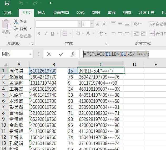Click the decrease indent icon
Image resolution: width=166 pixels, height=150 pixels.
pyautogui.click(x=136, y=34)
